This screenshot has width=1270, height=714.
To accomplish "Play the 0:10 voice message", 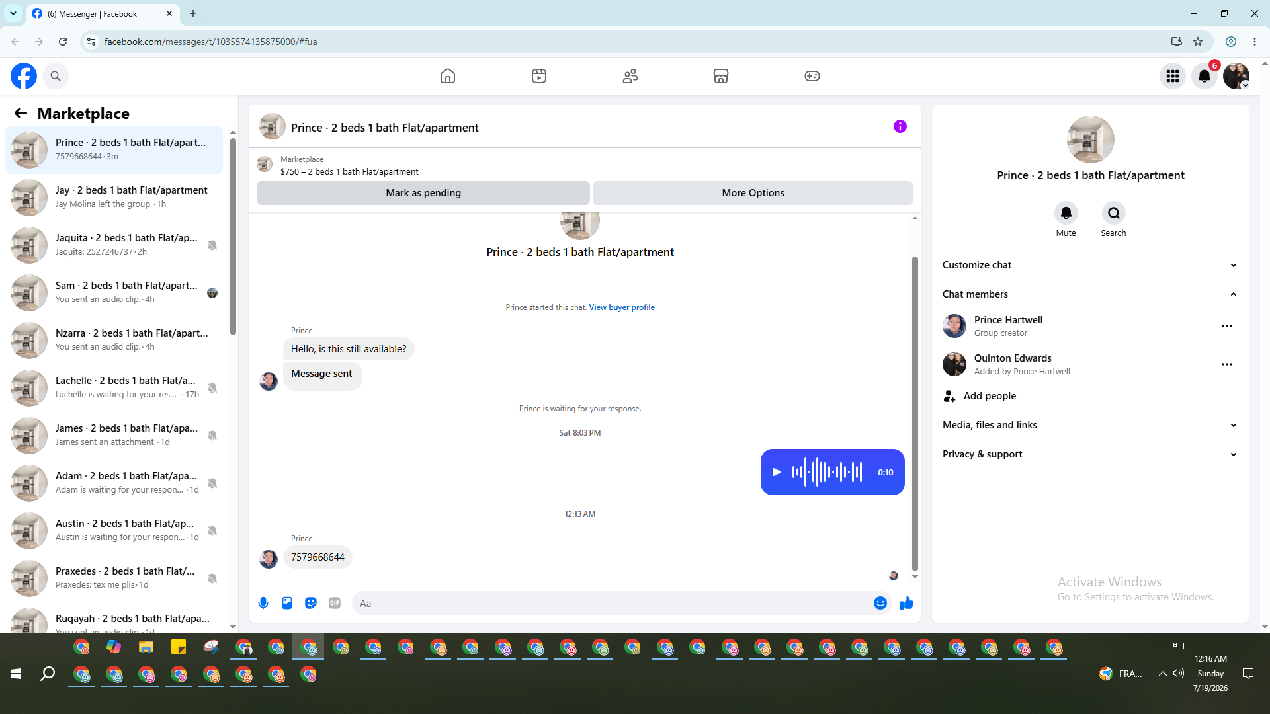I will 777,472.
